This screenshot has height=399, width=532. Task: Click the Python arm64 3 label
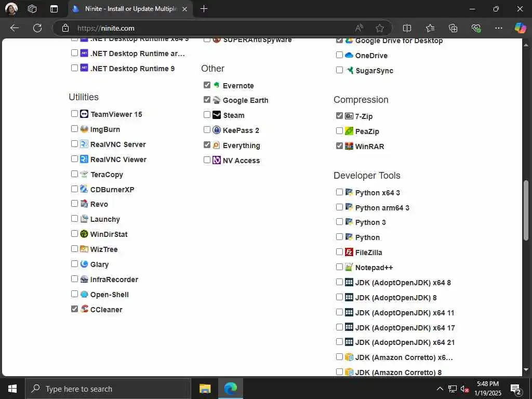(x=382, y=208)
